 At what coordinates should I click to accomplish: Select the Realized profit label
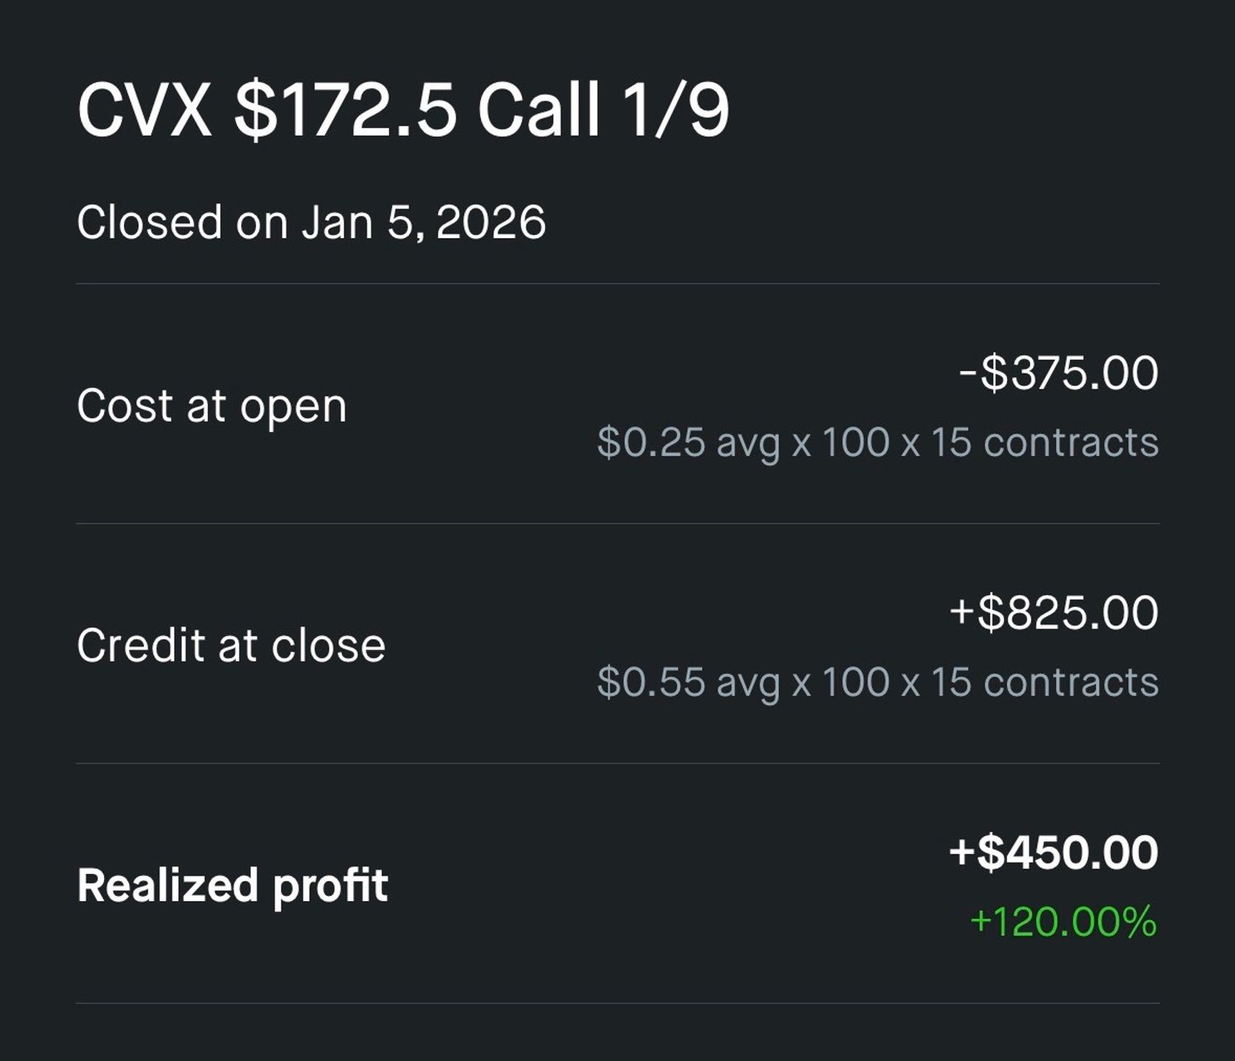(x=232, y=885)
